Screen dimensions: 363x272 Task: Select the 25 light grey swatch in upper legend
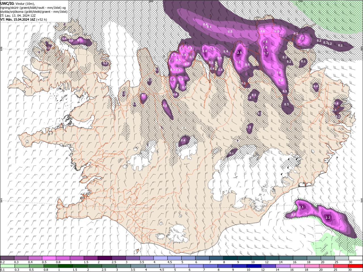click(342, 258)
